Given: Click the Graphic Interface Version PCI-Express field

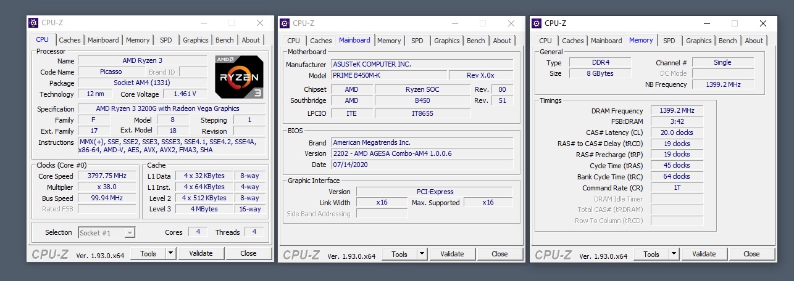Looking at the screenshot, I should [x=434, y=192].
